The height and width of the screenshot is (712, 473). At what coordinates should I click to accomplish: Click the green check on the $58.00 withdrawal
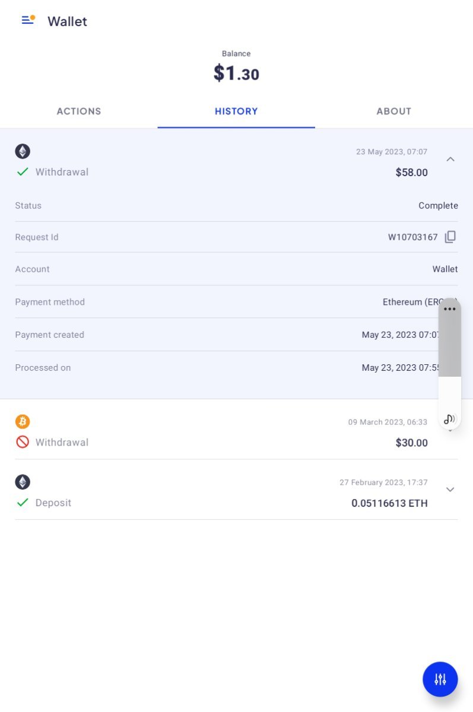(23, 172)
